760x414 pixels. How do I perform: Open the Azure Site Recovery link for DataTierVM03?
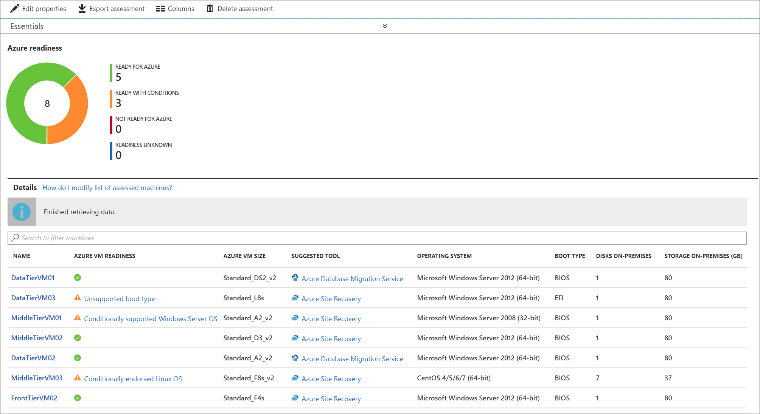(x=331, y=298)
